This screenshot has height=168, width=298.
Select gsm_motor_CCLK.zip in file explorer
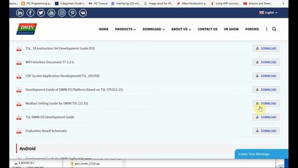[x=85, y=164]
